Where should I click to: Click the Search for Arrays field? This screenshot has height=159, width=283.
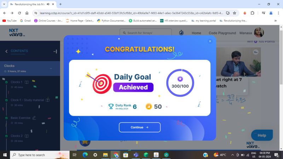tap(146, 33)
